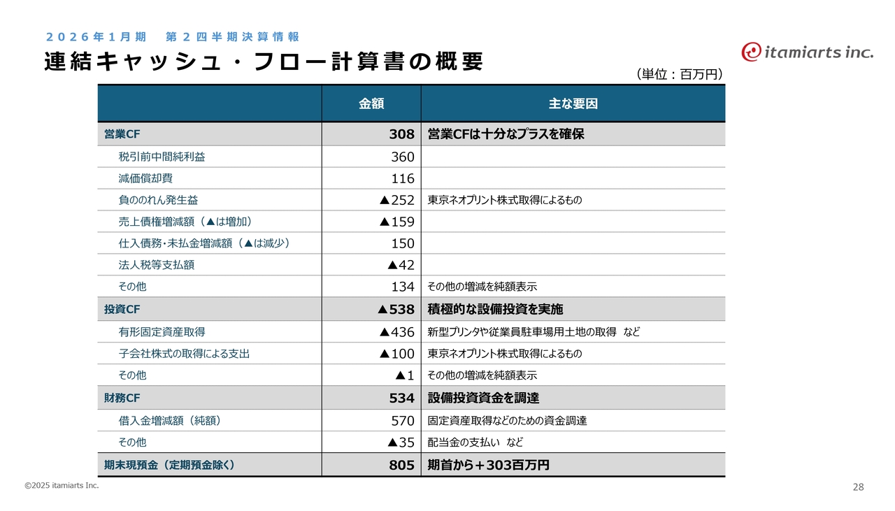Select the 財務CF row label
The width and height of the screenshot is (895, 511).
pyautogui.click(x=122, y=398)
